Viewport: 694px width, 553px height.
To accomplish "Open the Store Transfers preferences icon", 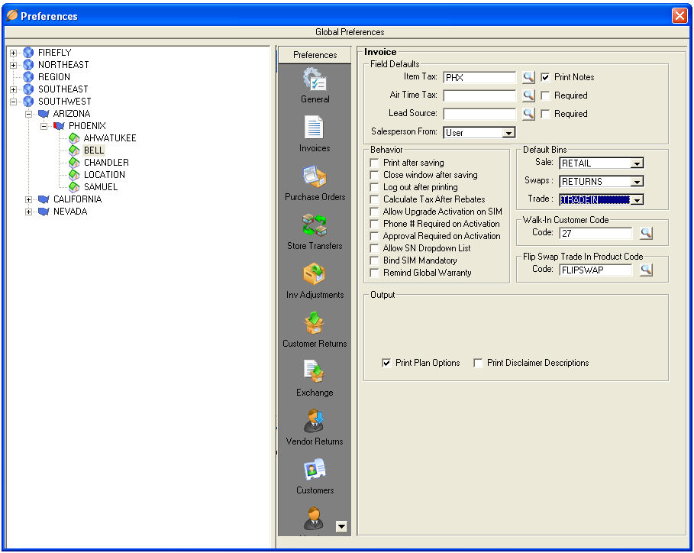I will [315, 225].
